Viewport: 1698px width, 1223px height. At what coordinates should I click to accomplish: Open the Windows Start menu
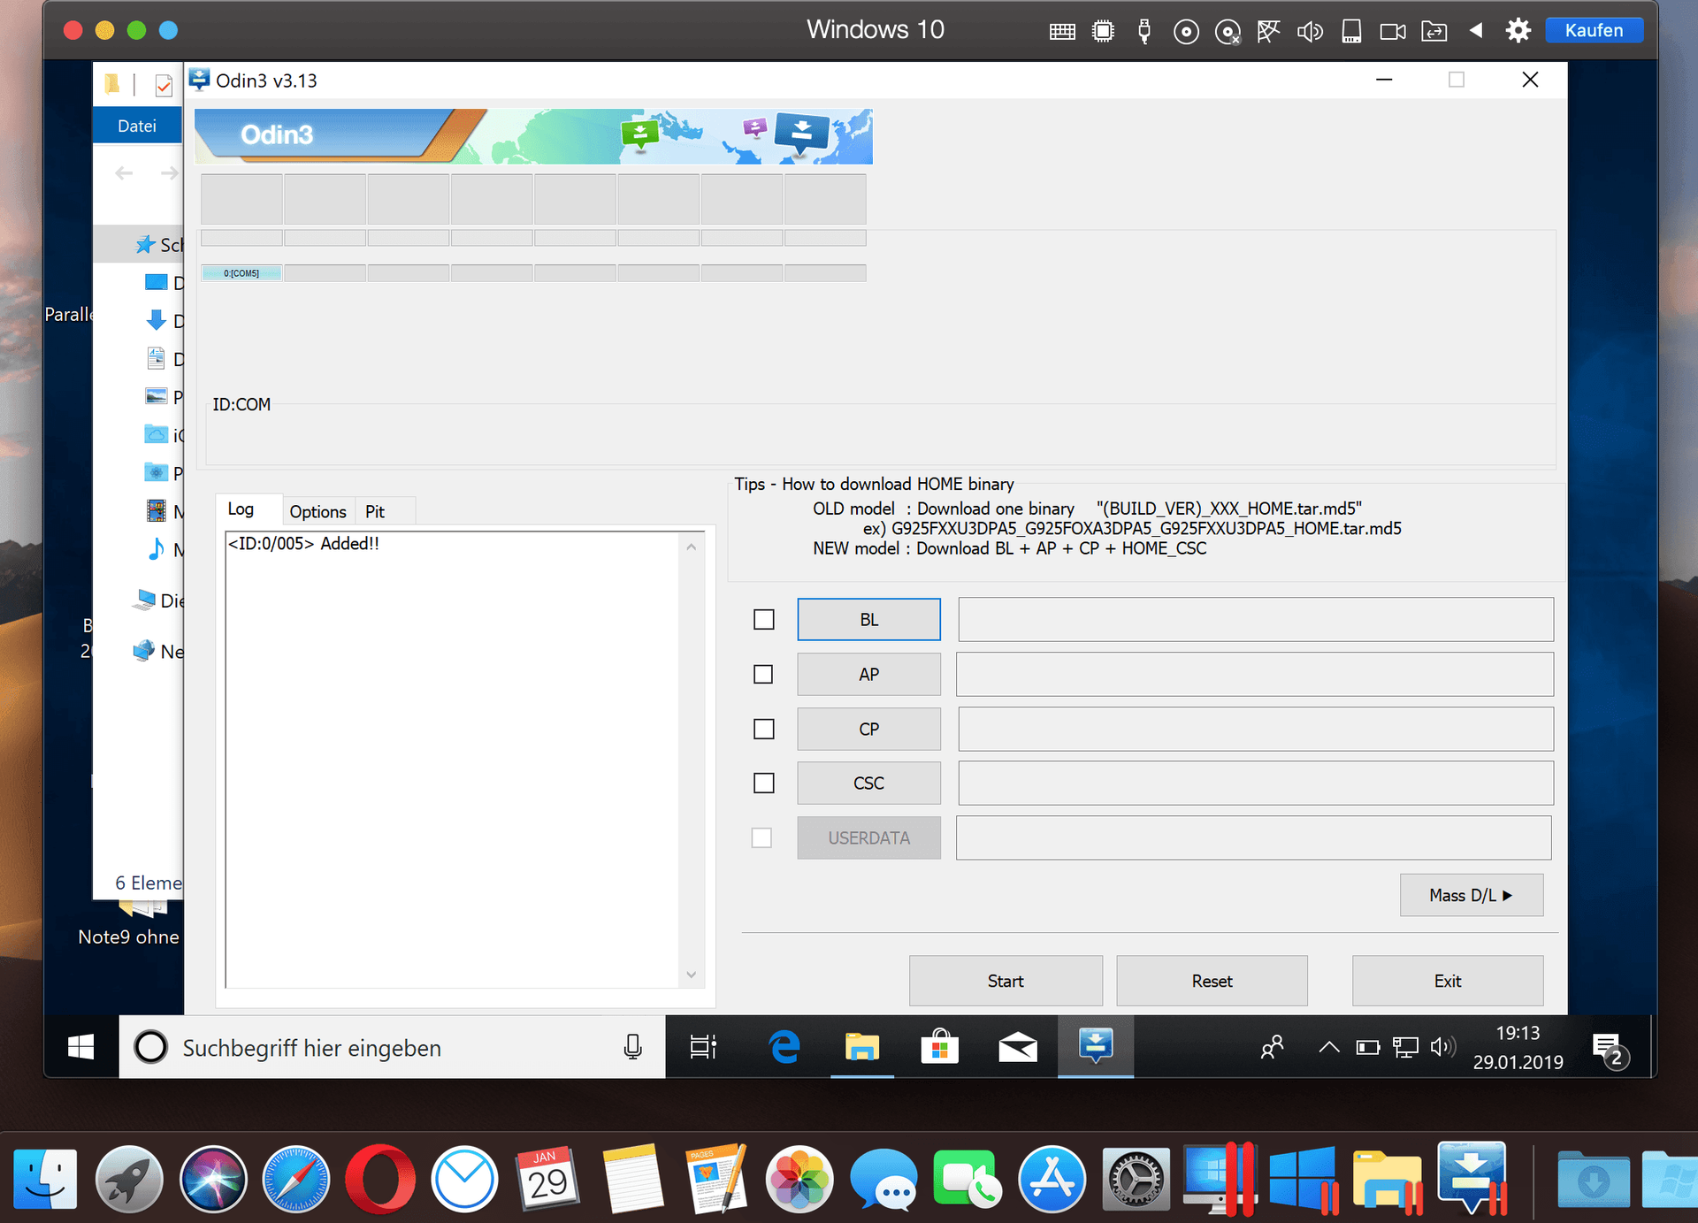81,1047
